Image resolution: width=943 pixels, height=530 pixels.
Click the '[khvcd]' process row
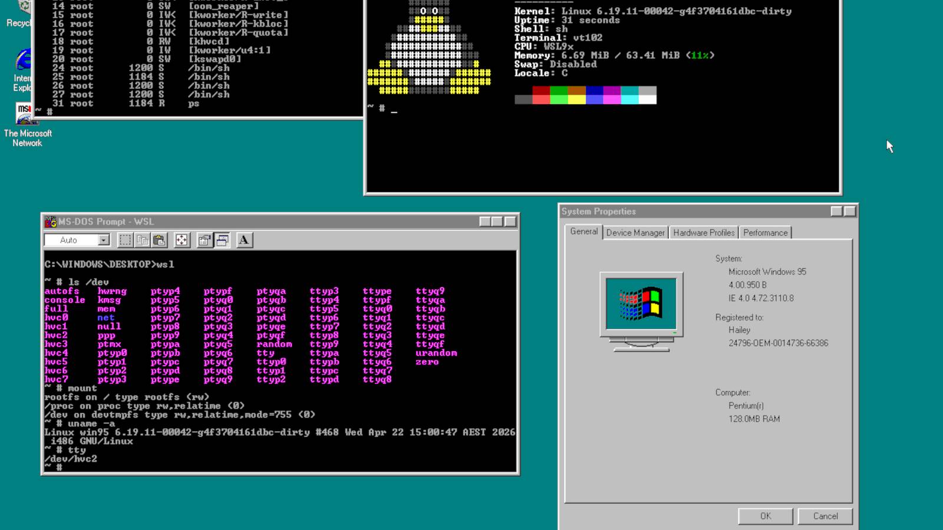point(141,41)
